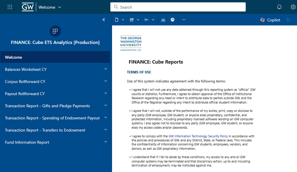Expand Balances Worksheet CY
The width and height of the screenshot is (297, 172).
106,69
